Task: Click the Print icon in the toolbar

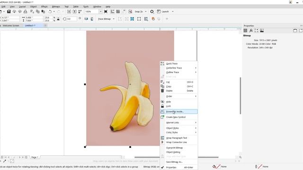Action: [x=25, y=11]
